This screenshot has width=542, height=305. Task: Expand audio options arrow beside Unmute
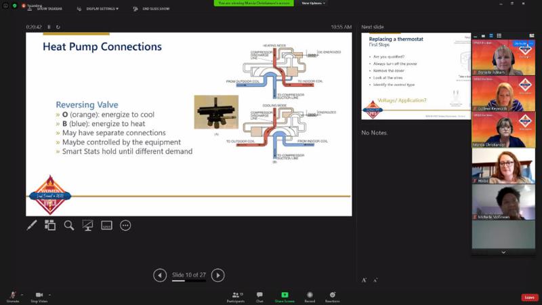tap(22, 294)
